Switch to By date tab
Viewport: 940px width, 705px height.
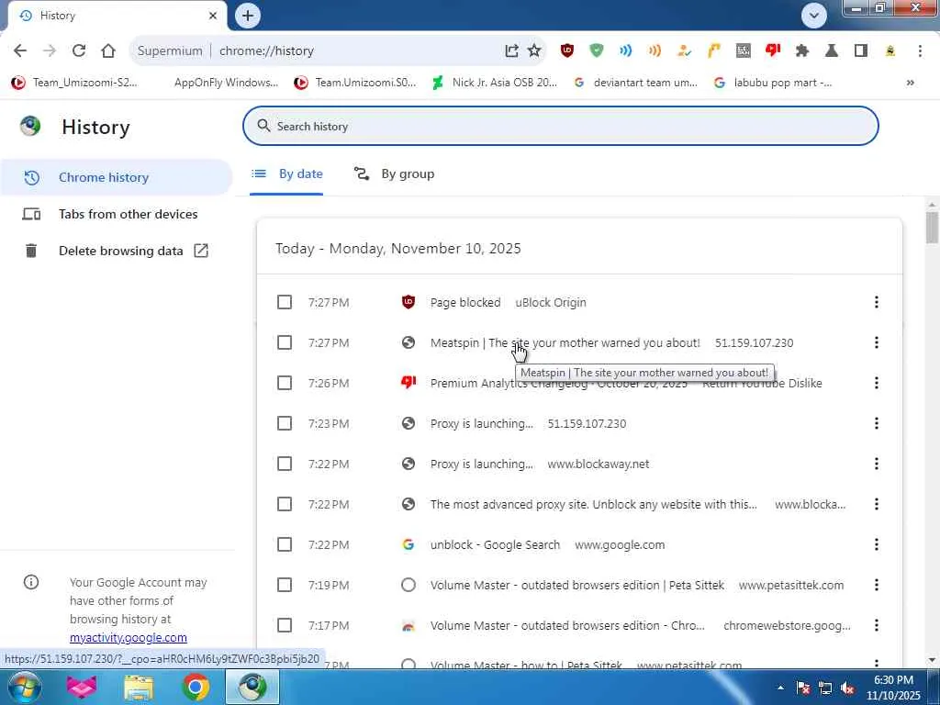[286, 173]
